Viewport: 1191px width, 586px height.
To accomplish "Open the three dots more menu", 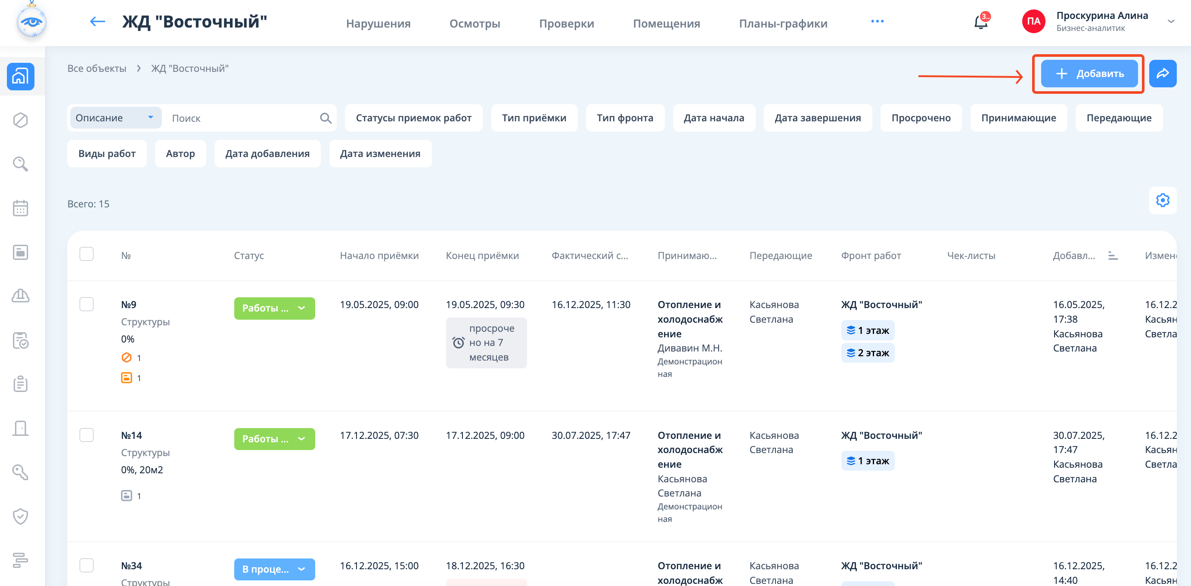I will [877, 22].
